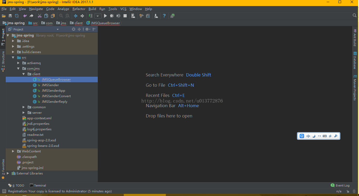
Task: Navigate forward with the right arrow icon
Action: click(x=82, y=16)
